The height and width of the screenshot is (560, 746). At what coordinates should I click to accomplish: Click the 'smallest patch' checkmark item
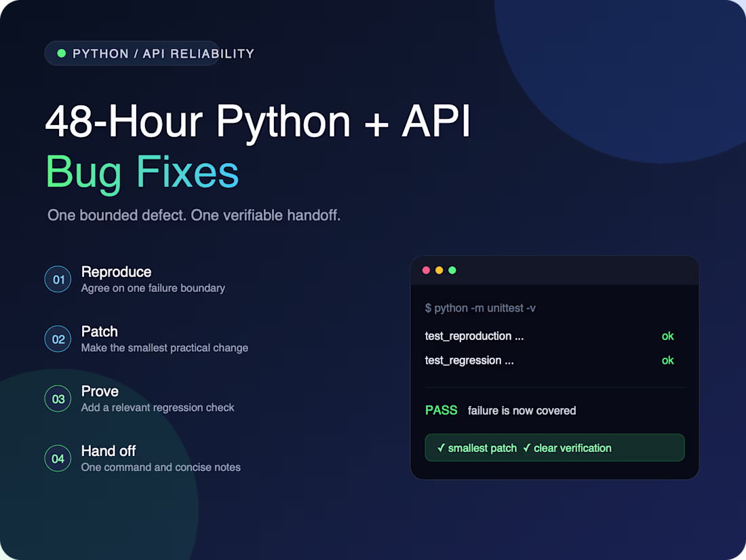pos(477,448)
